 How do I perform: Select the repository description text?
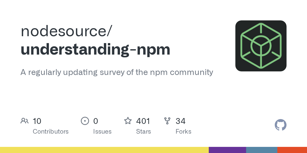click(117, 72)
